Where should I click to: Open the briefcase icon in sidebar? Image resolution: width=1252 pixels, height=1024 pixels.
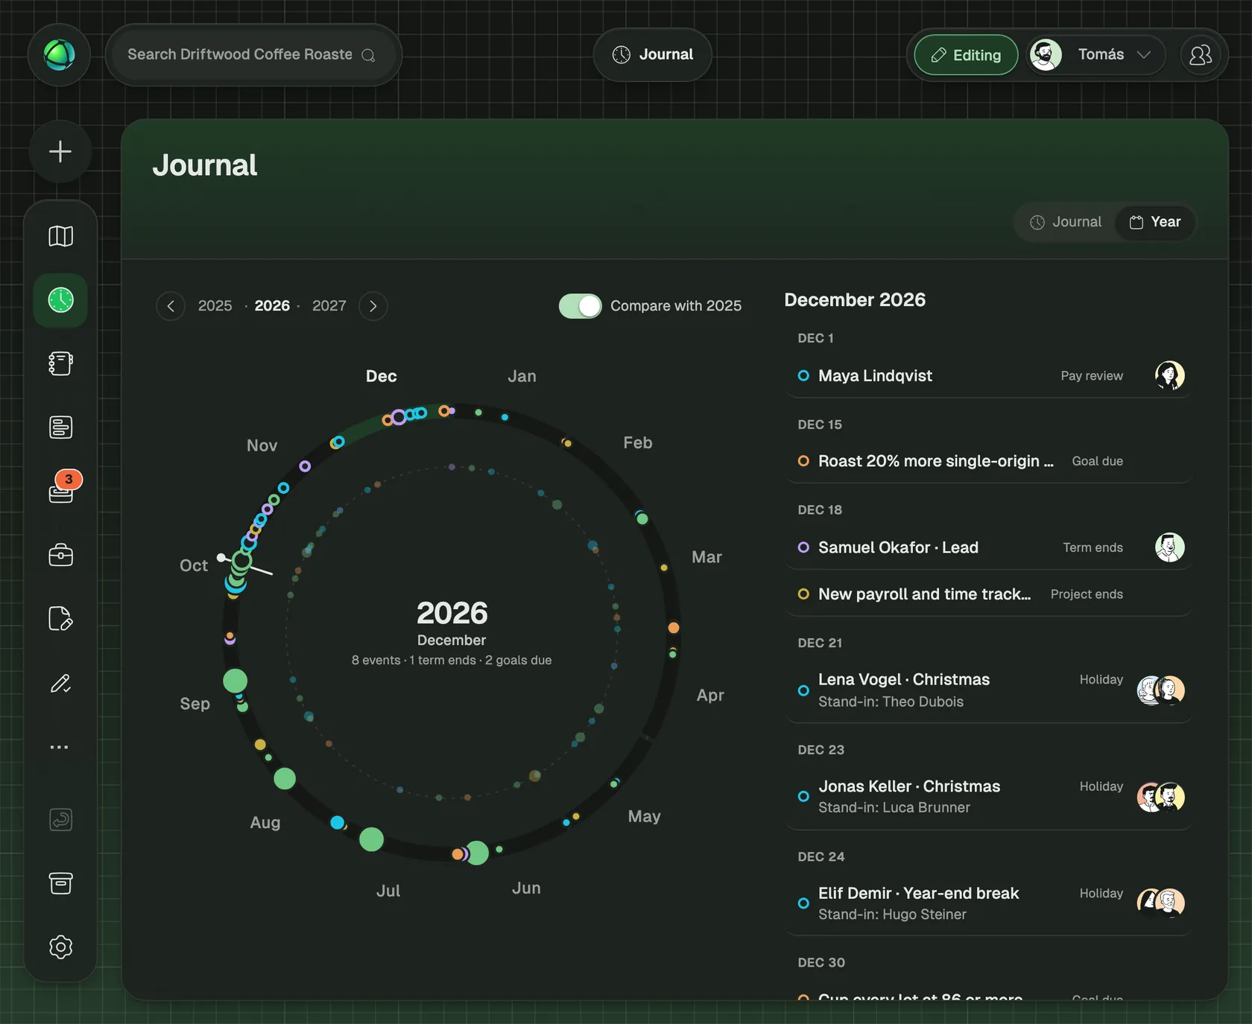tap(60, 555)
